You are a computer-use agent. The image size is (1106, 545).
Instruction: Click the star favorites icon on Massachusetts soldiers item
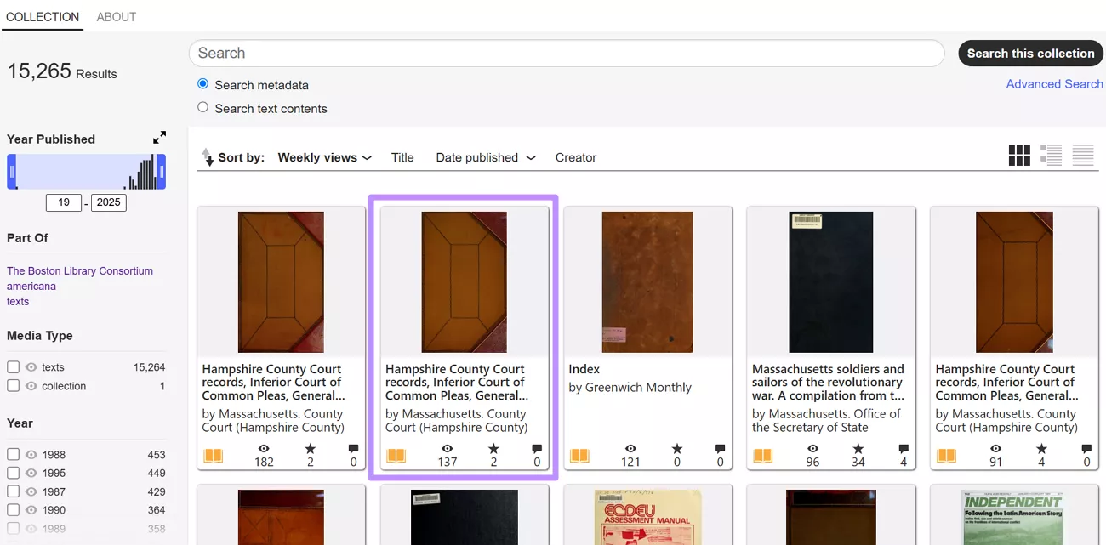click(x=858, y=451)
